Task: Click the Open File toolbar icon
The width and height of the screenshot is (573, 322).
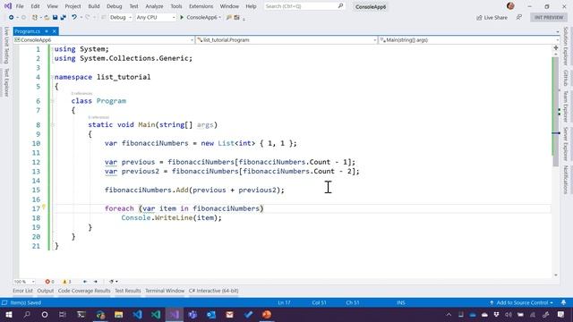Action: point(47,18)
